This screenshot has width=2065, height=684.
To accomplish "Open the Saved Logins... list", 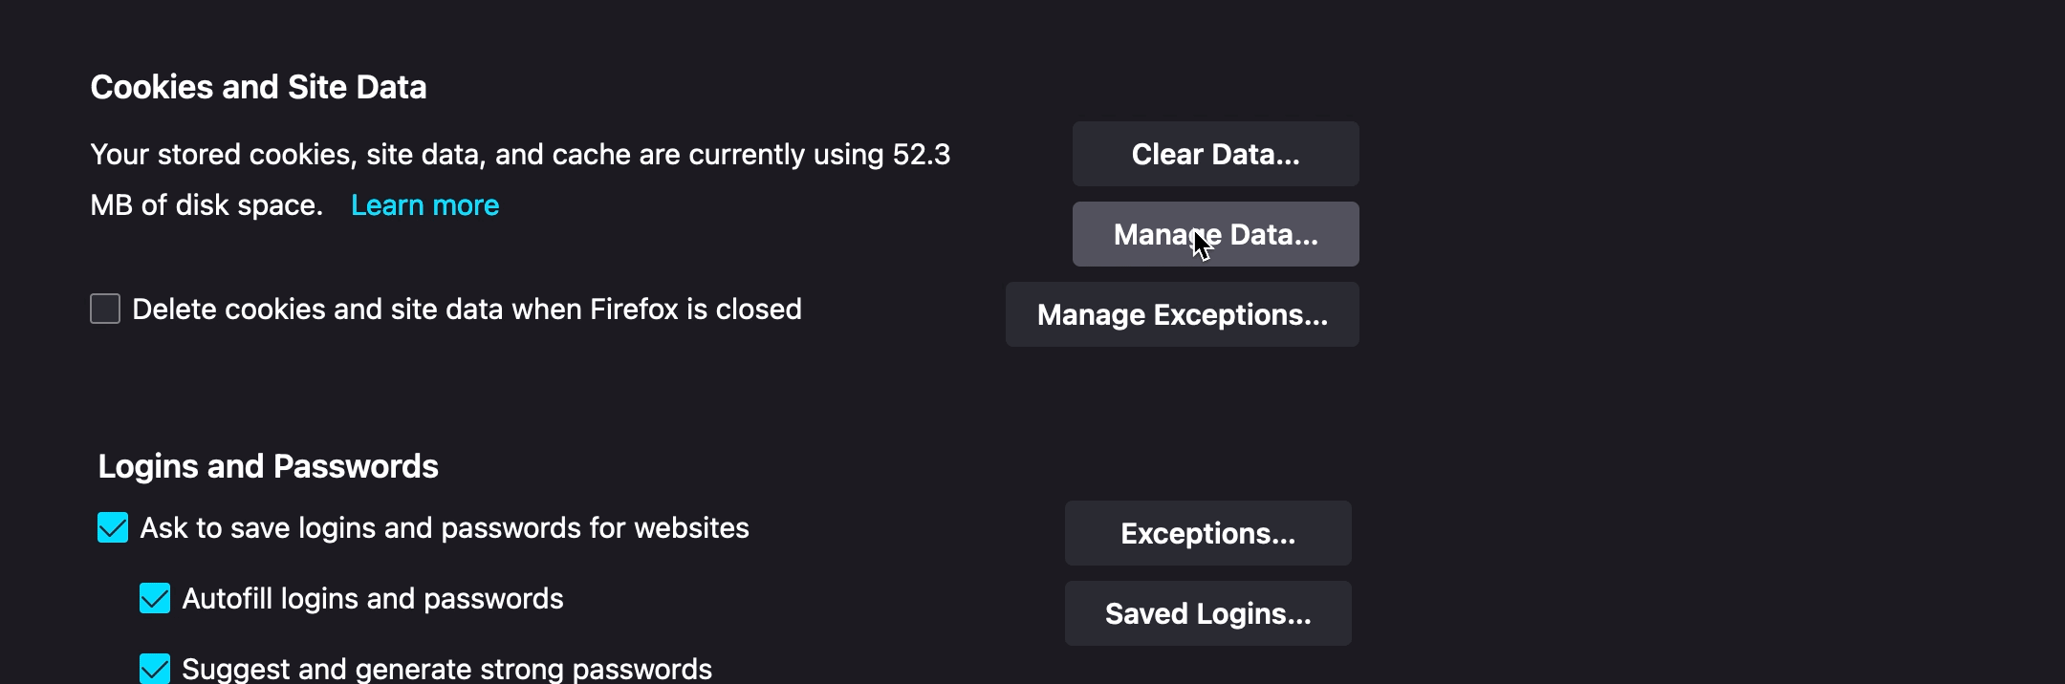I will tap(1207, 613).
